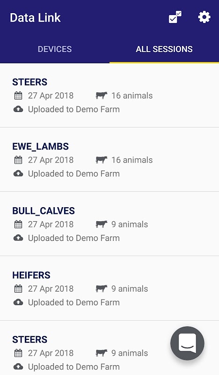This screenshot has width=219, height=375.
Task: Open the settings gear icon
Action: pos(204,17)
